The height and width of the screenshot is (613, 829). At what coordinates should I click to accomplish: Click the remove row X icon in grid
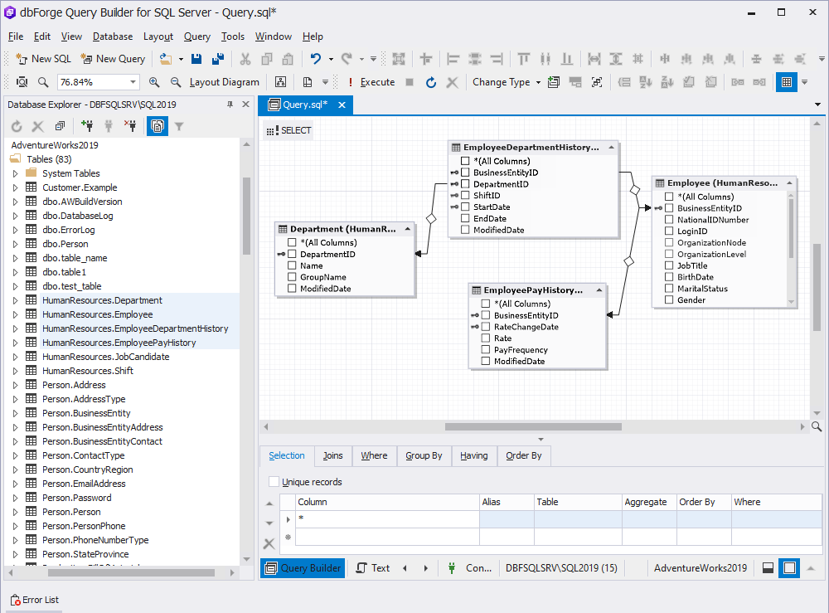click(x=269, y=543)
